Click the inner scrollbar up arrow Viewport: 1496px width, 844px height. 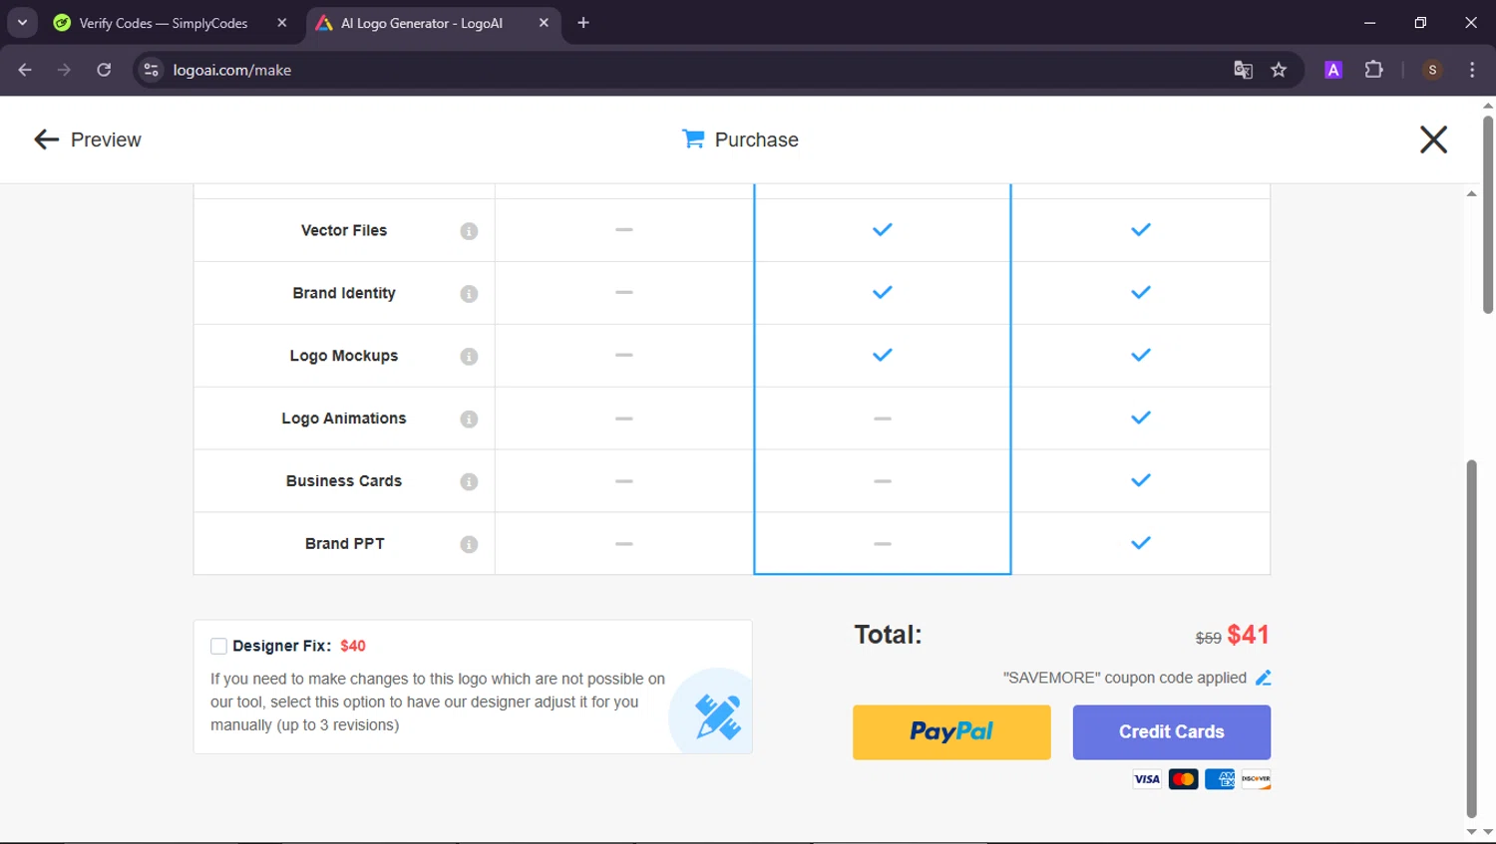(1471, 193)
